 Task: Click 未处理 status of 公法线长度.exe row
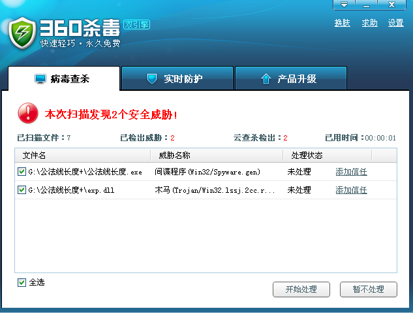tap(299, 172)
